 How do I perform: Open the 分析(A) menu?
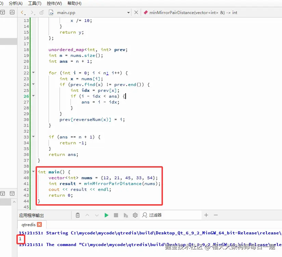16,3
